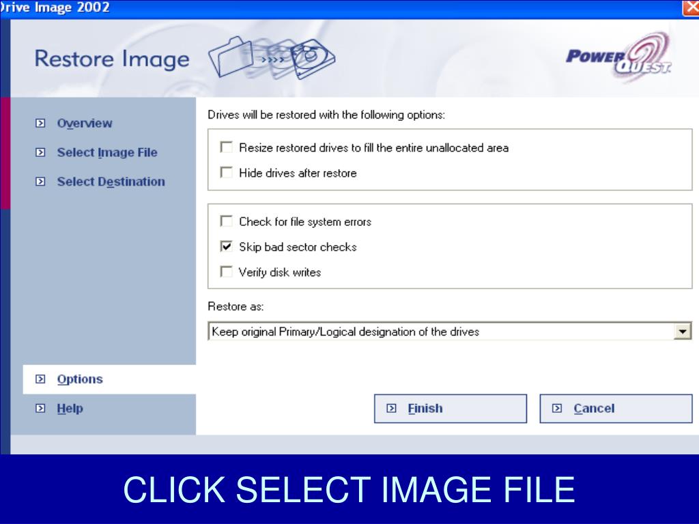The height and width of the screenshot is (524, 699).
Task: Select the Options step
Action: pyautogui.click(x=80, y=379)
